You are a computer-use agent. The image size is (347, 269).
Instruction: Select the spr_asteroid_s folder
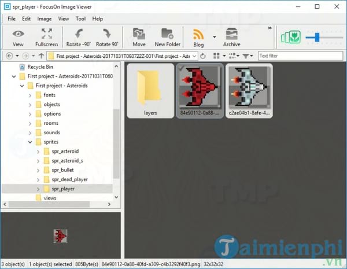(67, 160)
